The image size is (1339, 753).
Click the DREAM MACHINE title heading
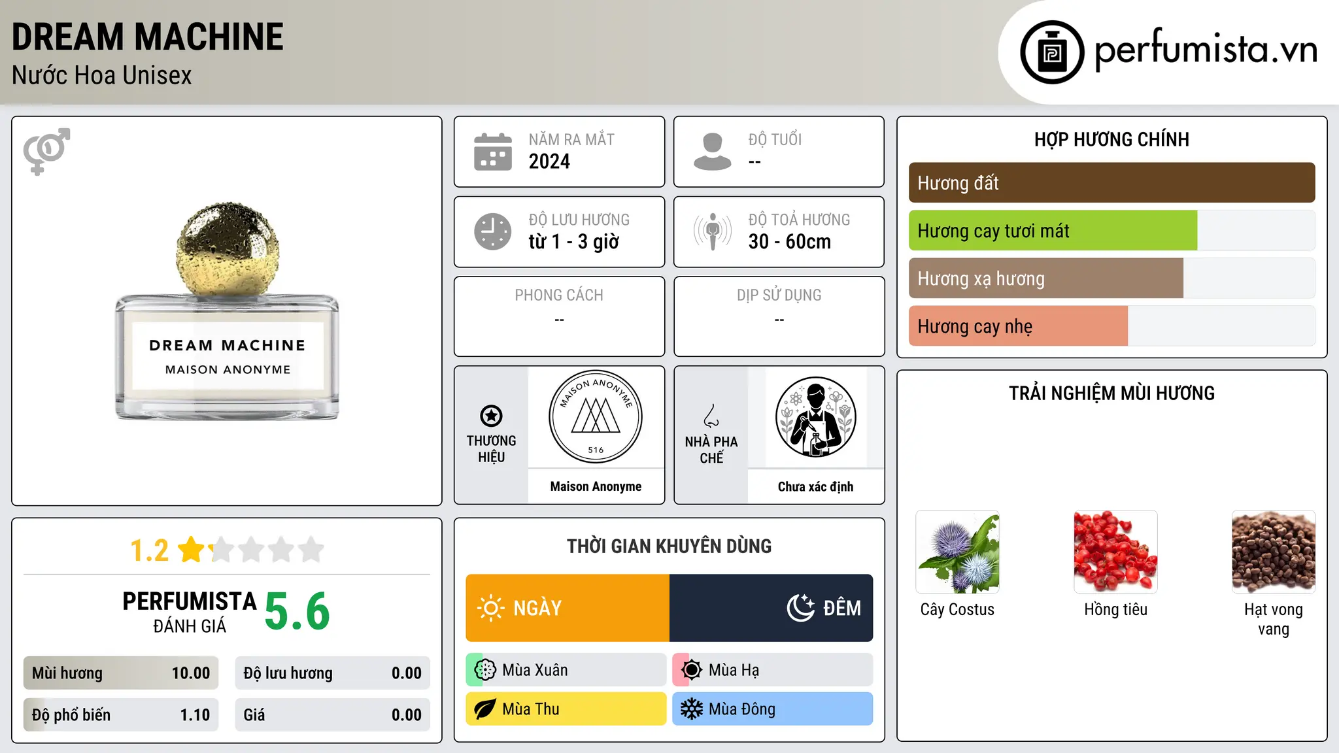coord(148,37)
